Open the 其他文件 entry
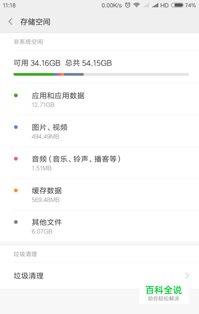 click(99, 226)
